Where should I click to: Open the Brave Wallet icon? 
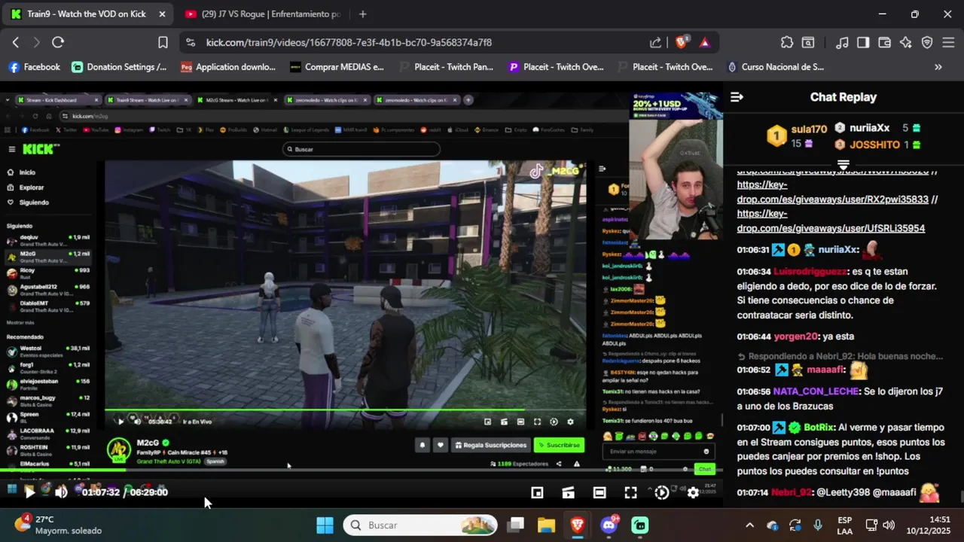click(x=884, y=43)
